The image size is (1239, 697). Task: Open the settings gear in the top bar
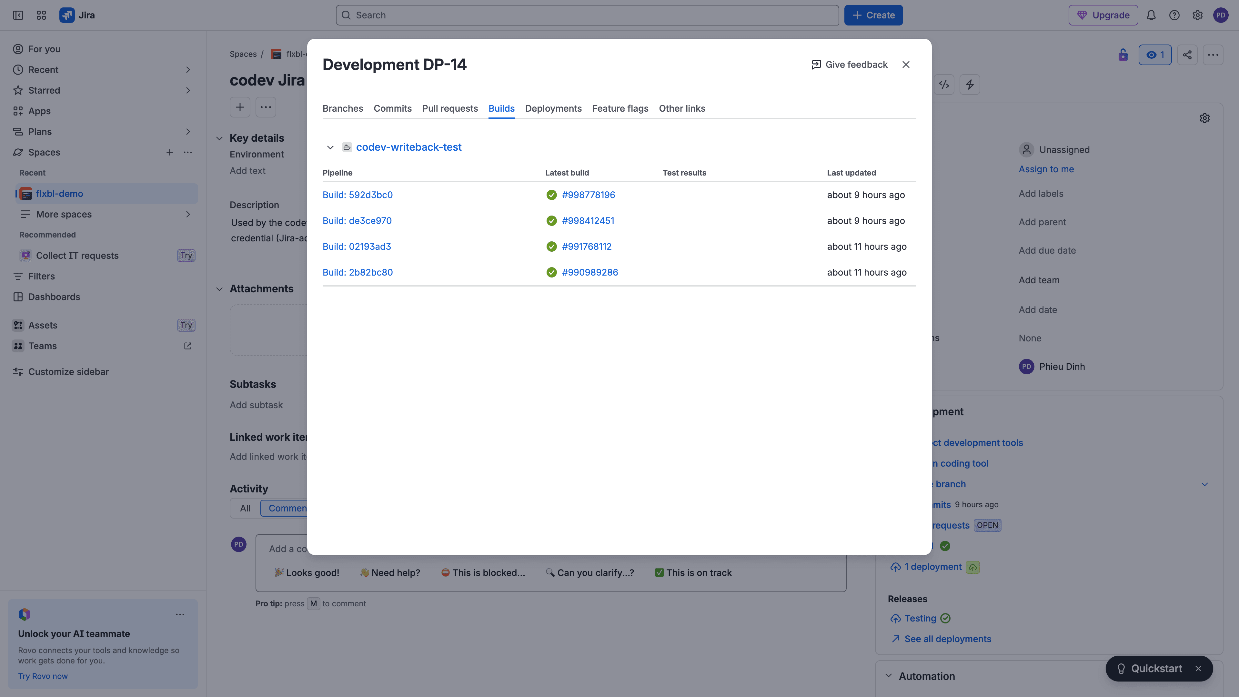click(1198, 15)
